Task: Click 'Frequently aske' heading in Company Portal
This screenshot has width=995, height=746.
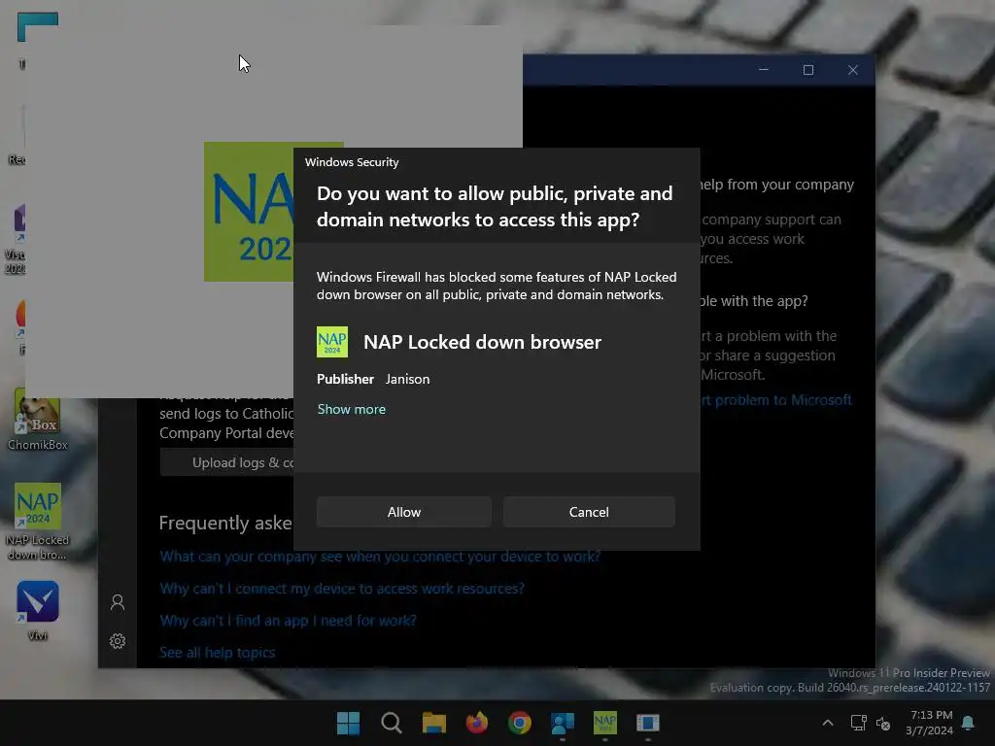Action: (x=225, y=523)
